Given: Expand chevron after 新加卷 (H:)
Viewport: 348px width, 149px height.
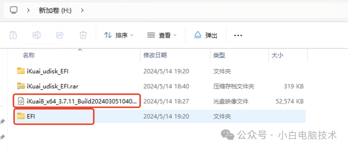Looking at the screenshot, I should (x=82, y=10).
